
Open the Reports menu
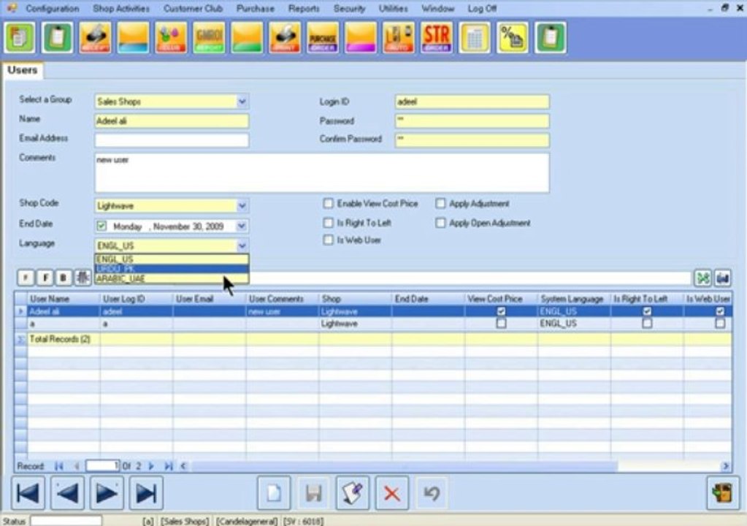tap(304, 9)
